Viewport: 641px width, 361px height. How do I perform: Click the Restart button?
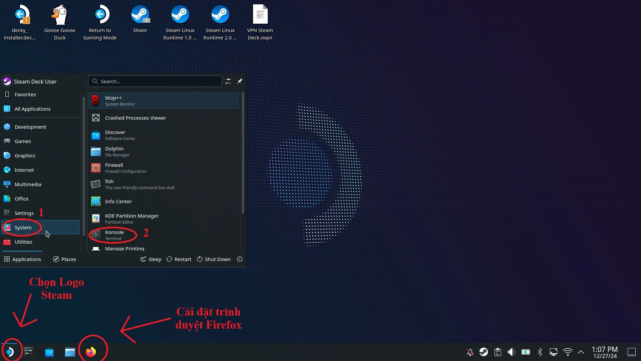click(x=179, y=259)
